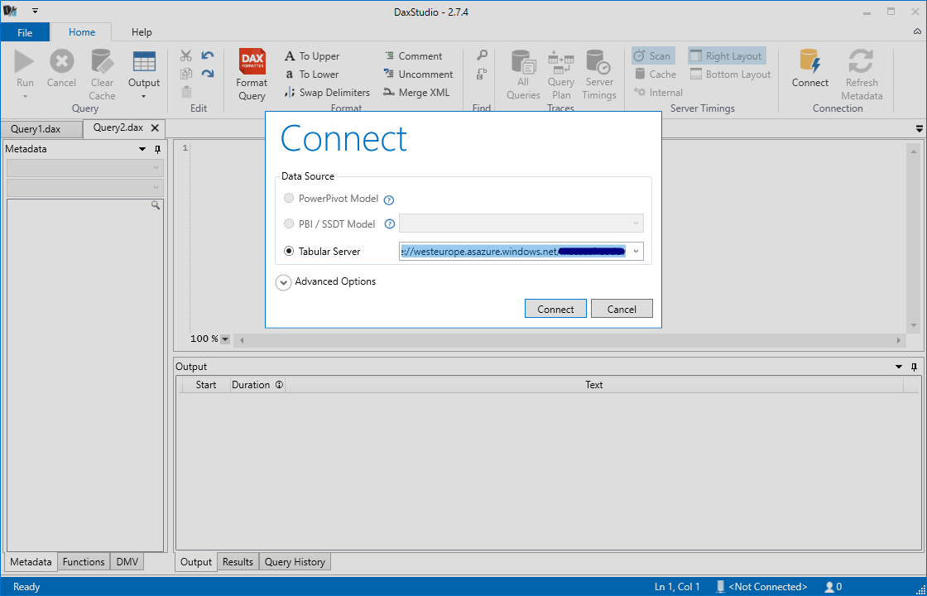Click the Clear Cache icon
This screenshot has width=927, height=596.
(102, 61)
